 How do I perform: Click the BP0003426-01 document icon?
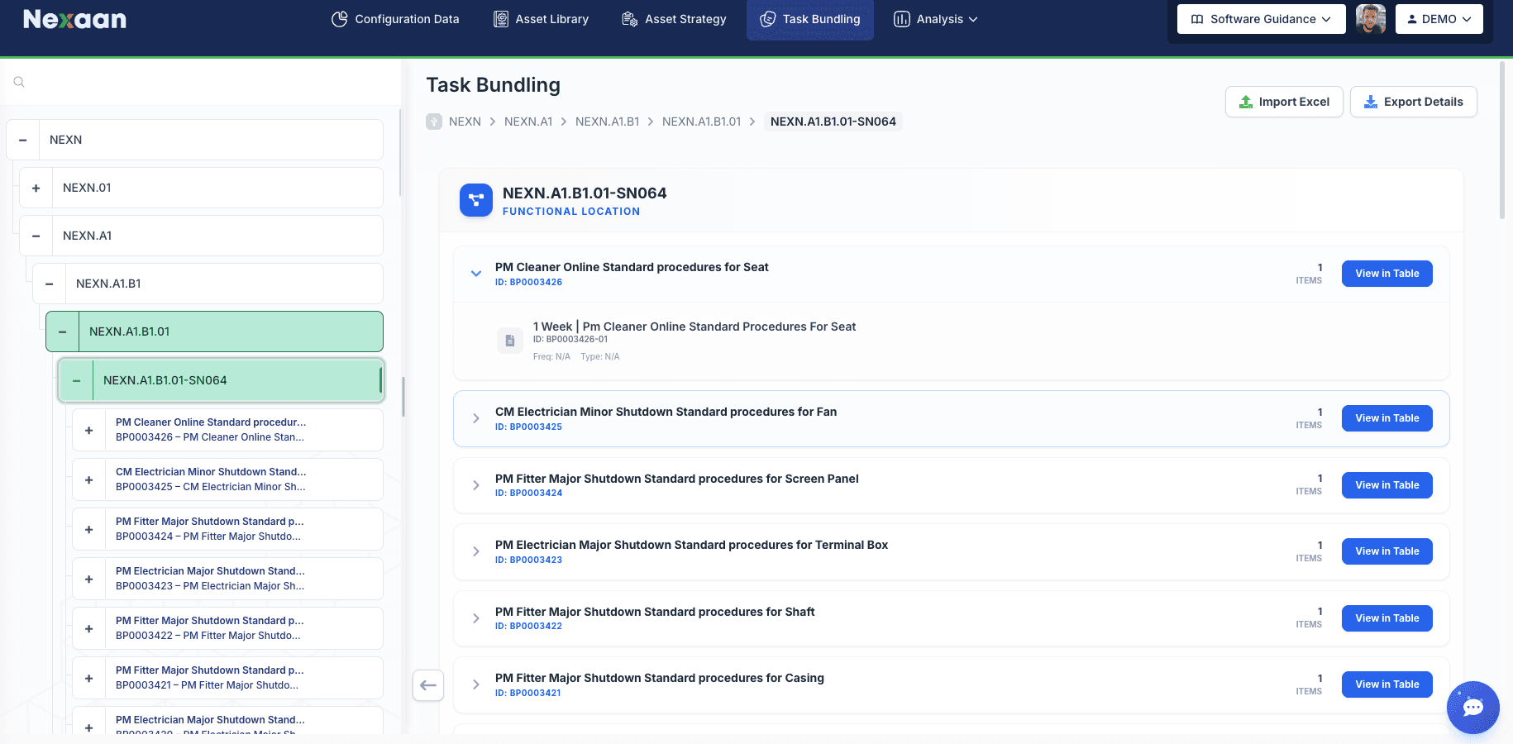click(x=510, y=341)
